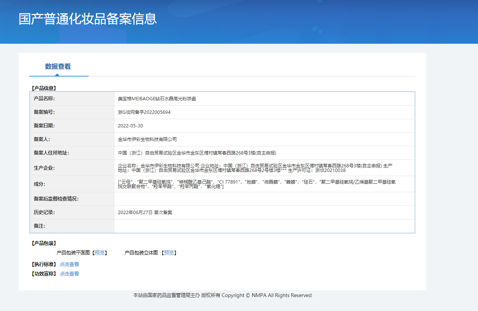This screenshot has height=311, width=478.
Task: Open 点击查看 link next to 执行标准
Action: click(69, 264)
